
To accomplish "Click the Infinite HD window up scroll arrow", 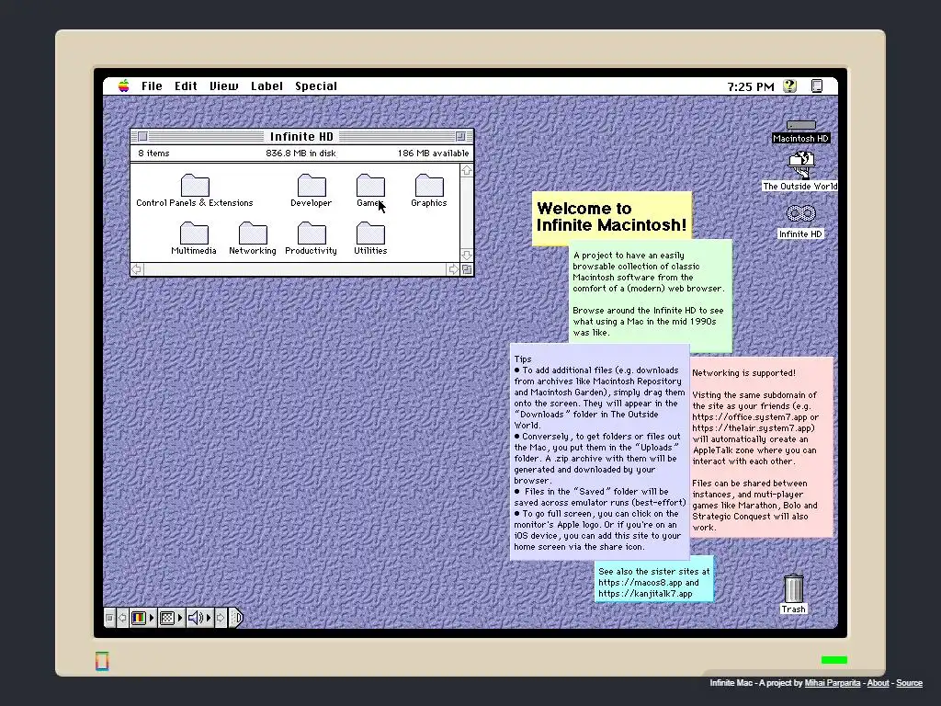I will [x=467, y=170].
